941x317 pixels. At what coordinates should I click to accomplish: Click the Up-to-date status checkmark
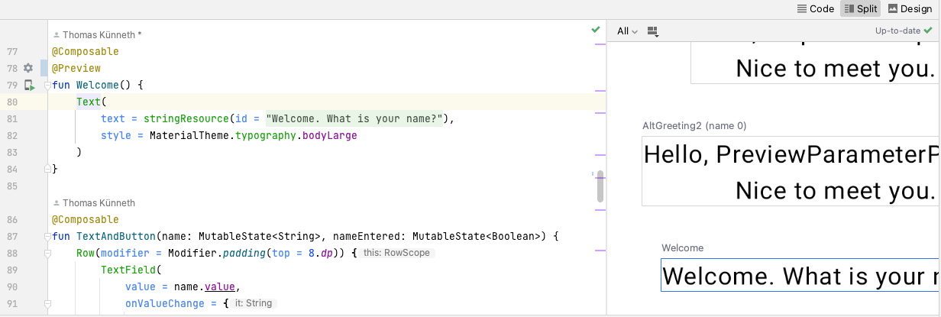pyautogui.click(x=927, y=31)
